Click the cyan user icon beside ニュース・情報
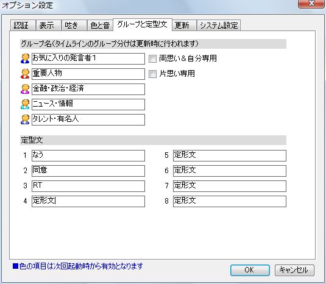 25,104
